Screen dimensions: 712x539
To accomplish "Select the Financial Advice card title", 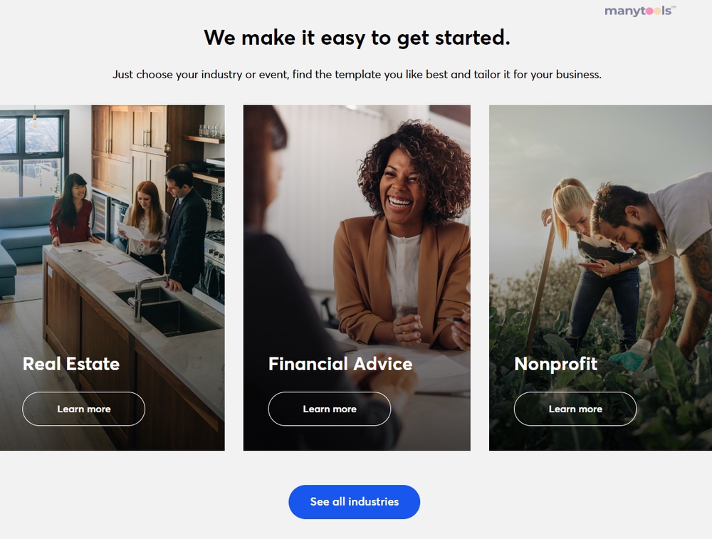I will click(340, 364).
